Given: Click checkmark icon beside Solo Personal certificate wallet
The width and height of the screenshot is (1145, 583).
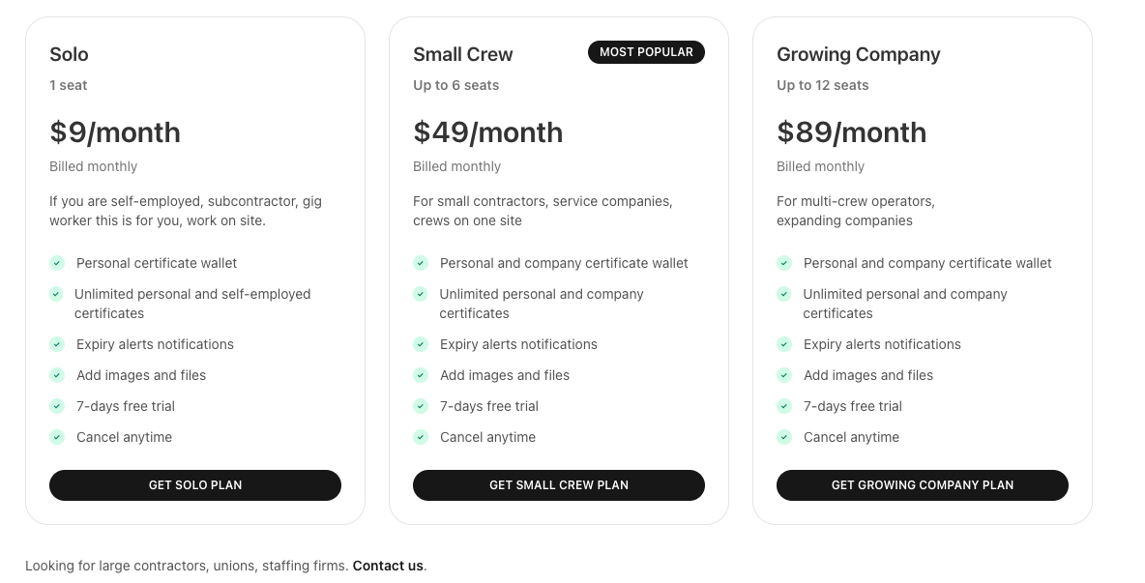Looking at the screenshot, I should point(57,263).
